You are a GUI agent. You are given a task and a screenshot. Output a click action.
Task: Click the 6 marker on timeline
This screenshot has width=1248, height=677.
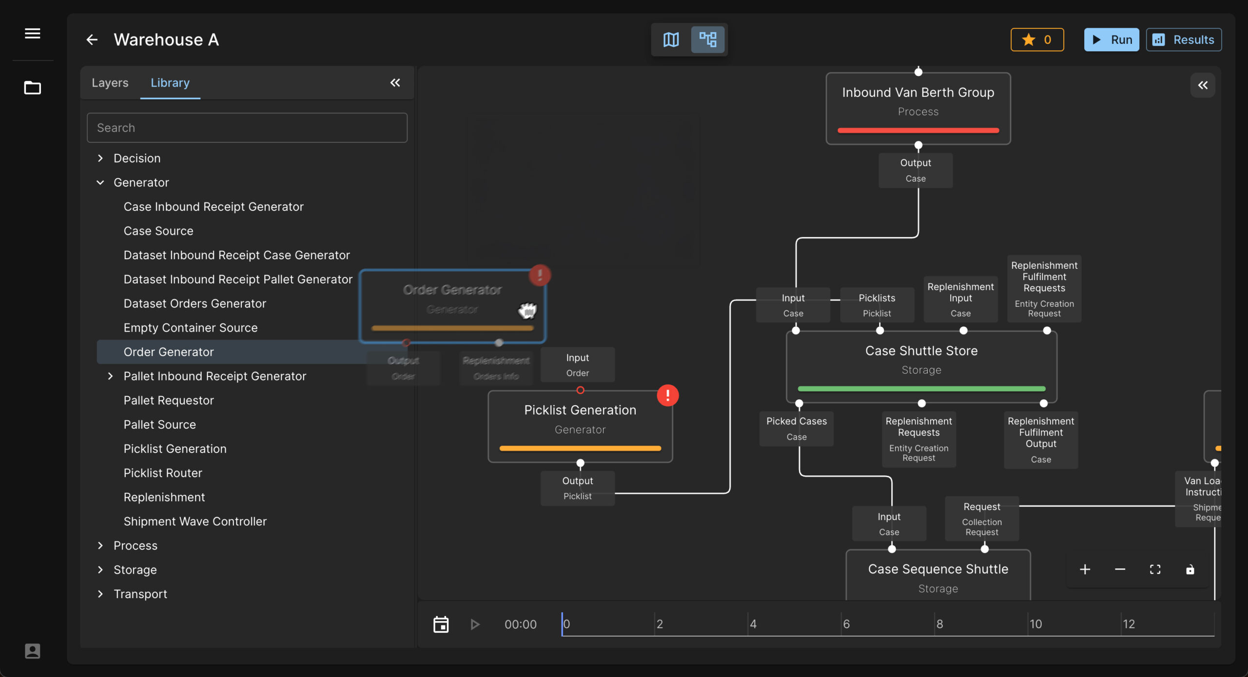[x=846, y=624]
